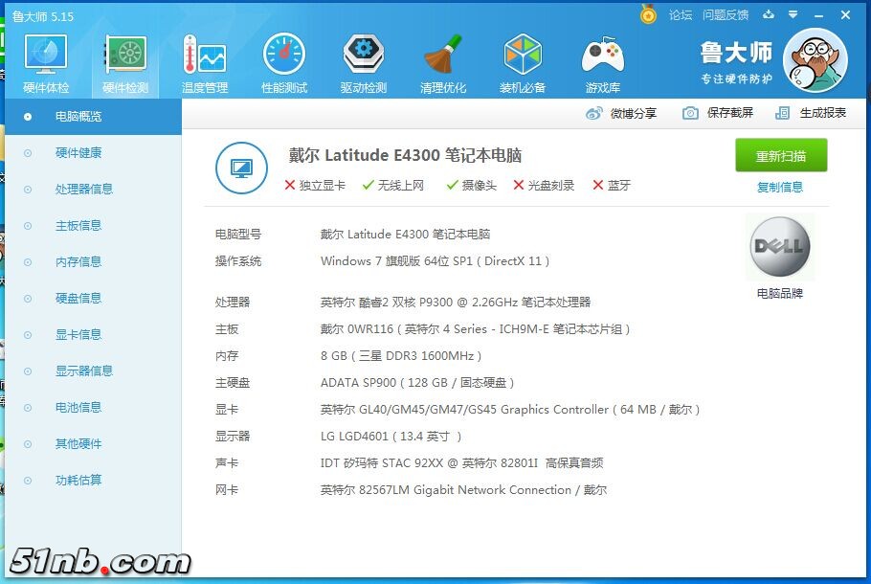Switch to the 硬件检测 tab

[x=125, y=60]
